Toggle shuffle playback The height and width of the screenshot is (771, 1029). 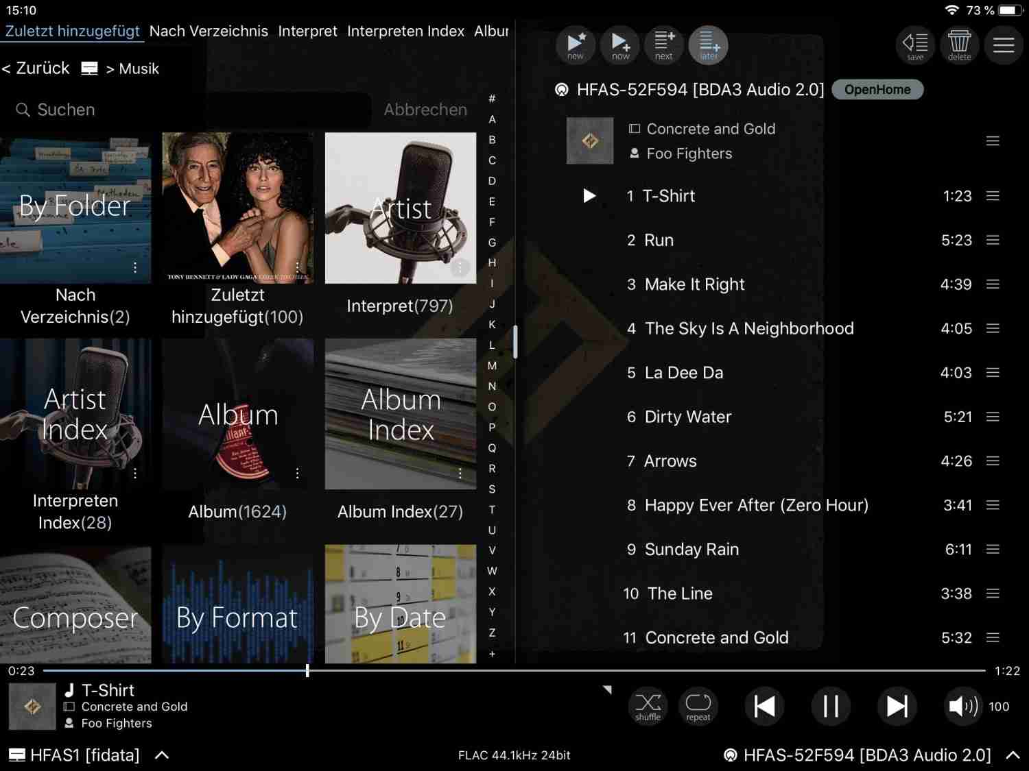[x=648, y=706]
